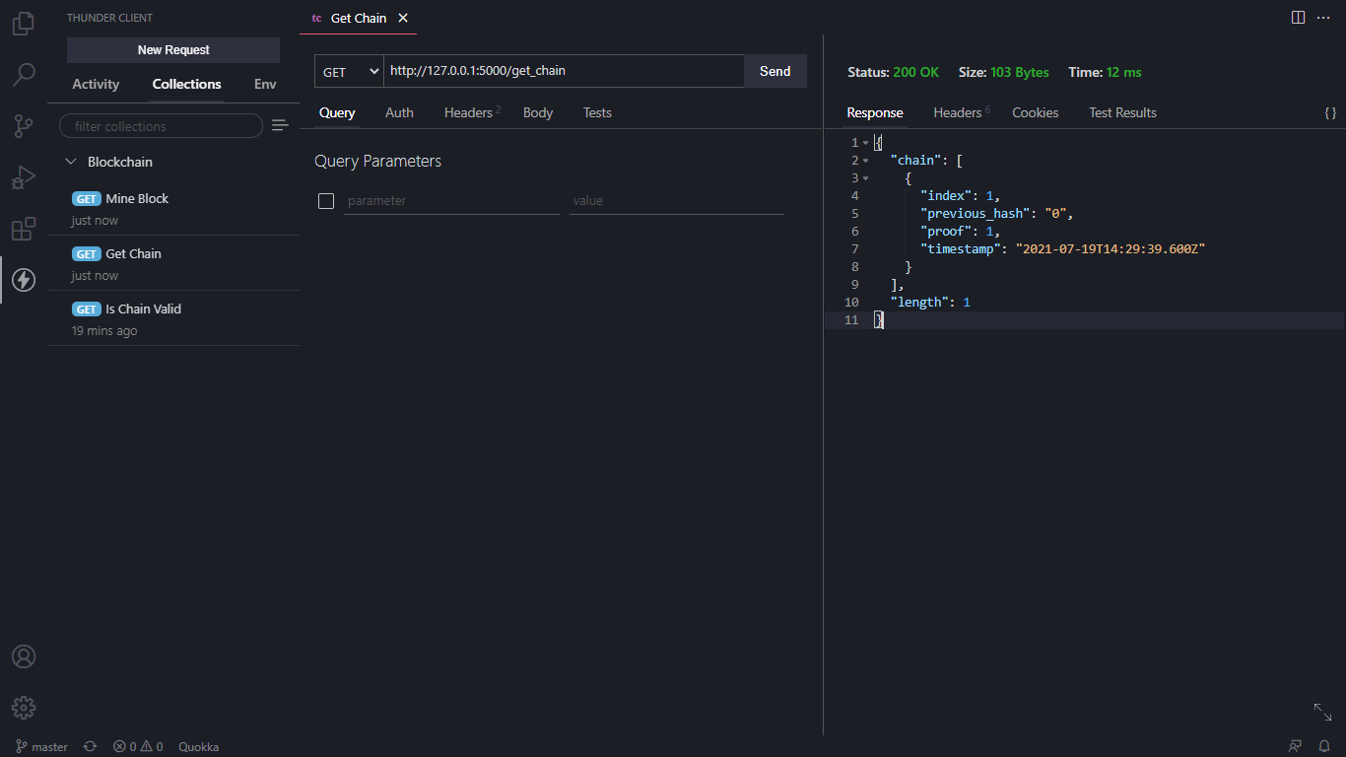Click Quokka in the status bar

click(x=198, y=747)
